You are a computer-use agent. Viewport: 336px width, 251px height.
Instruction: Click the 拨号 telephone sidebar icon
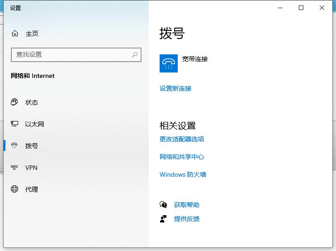click(x=15, y=145)
